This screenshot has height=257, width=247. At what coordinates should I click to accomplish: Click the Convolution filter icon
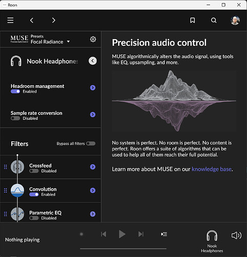tap(17, 190)
